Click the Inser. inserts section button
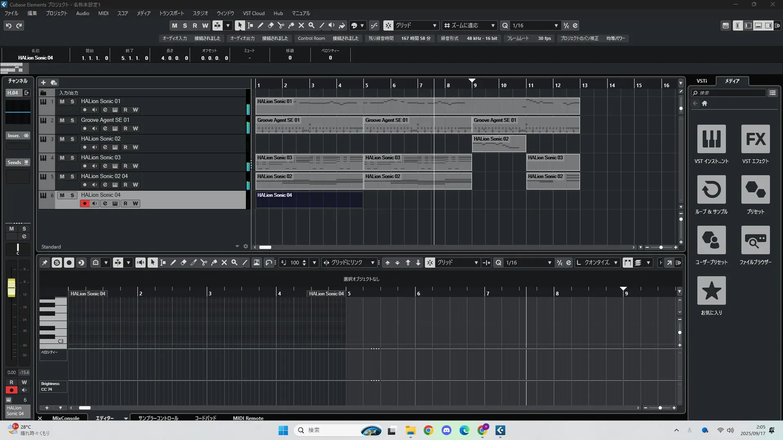The height and width of the screenshot is (440, 783). coord(14,136)
